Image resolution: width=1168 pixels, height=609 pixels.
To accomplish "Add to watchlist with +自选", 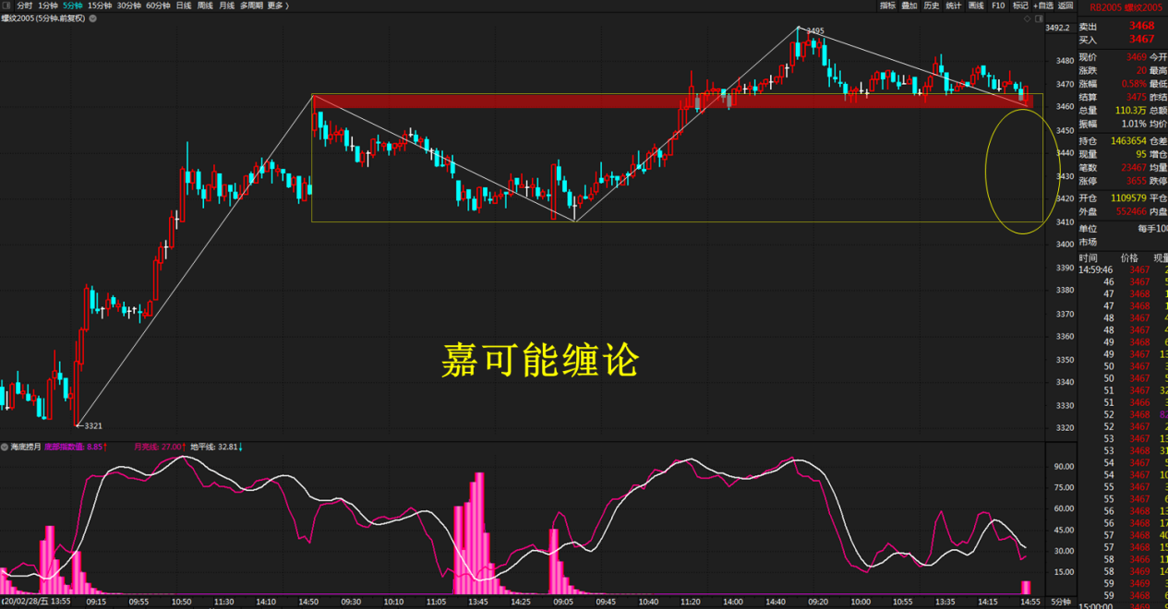I will coord(1043,6).
